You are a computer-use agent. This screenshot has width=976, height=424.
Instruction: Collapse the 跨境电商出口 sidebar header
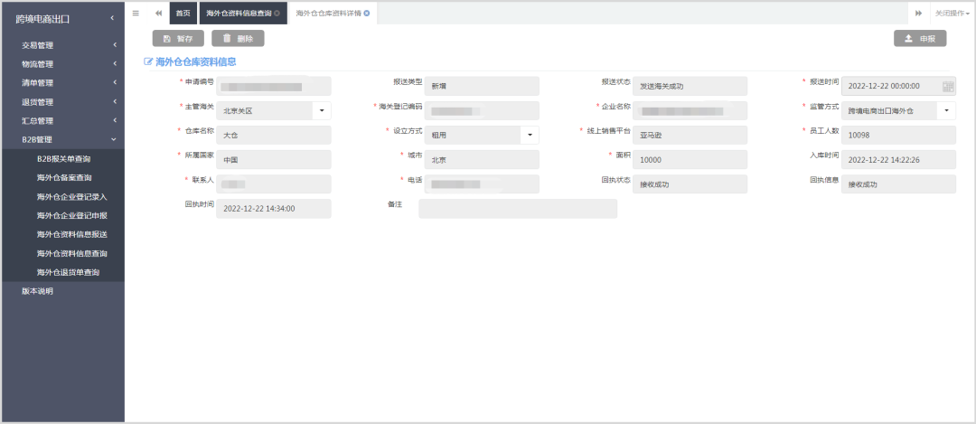pos(112,18)
